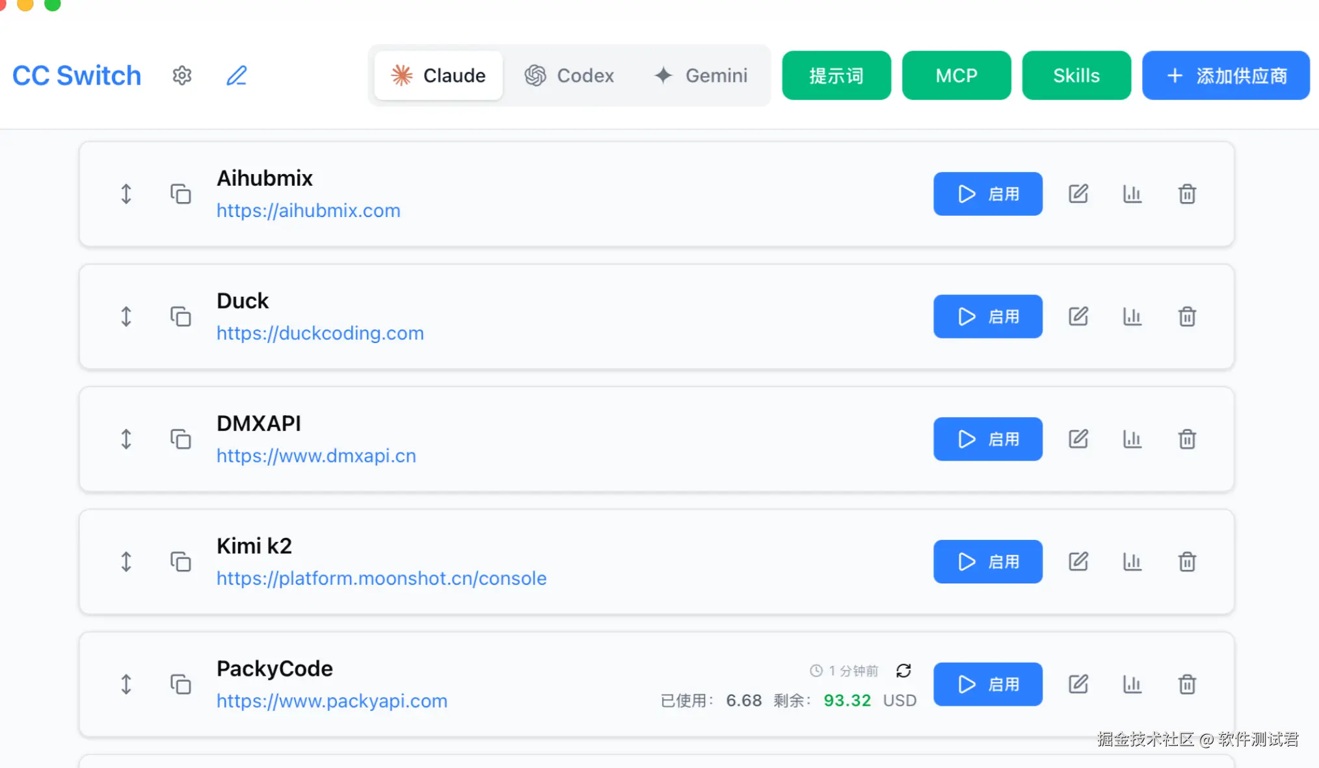Open usage statistics chart for Kimi k2

1132,561
